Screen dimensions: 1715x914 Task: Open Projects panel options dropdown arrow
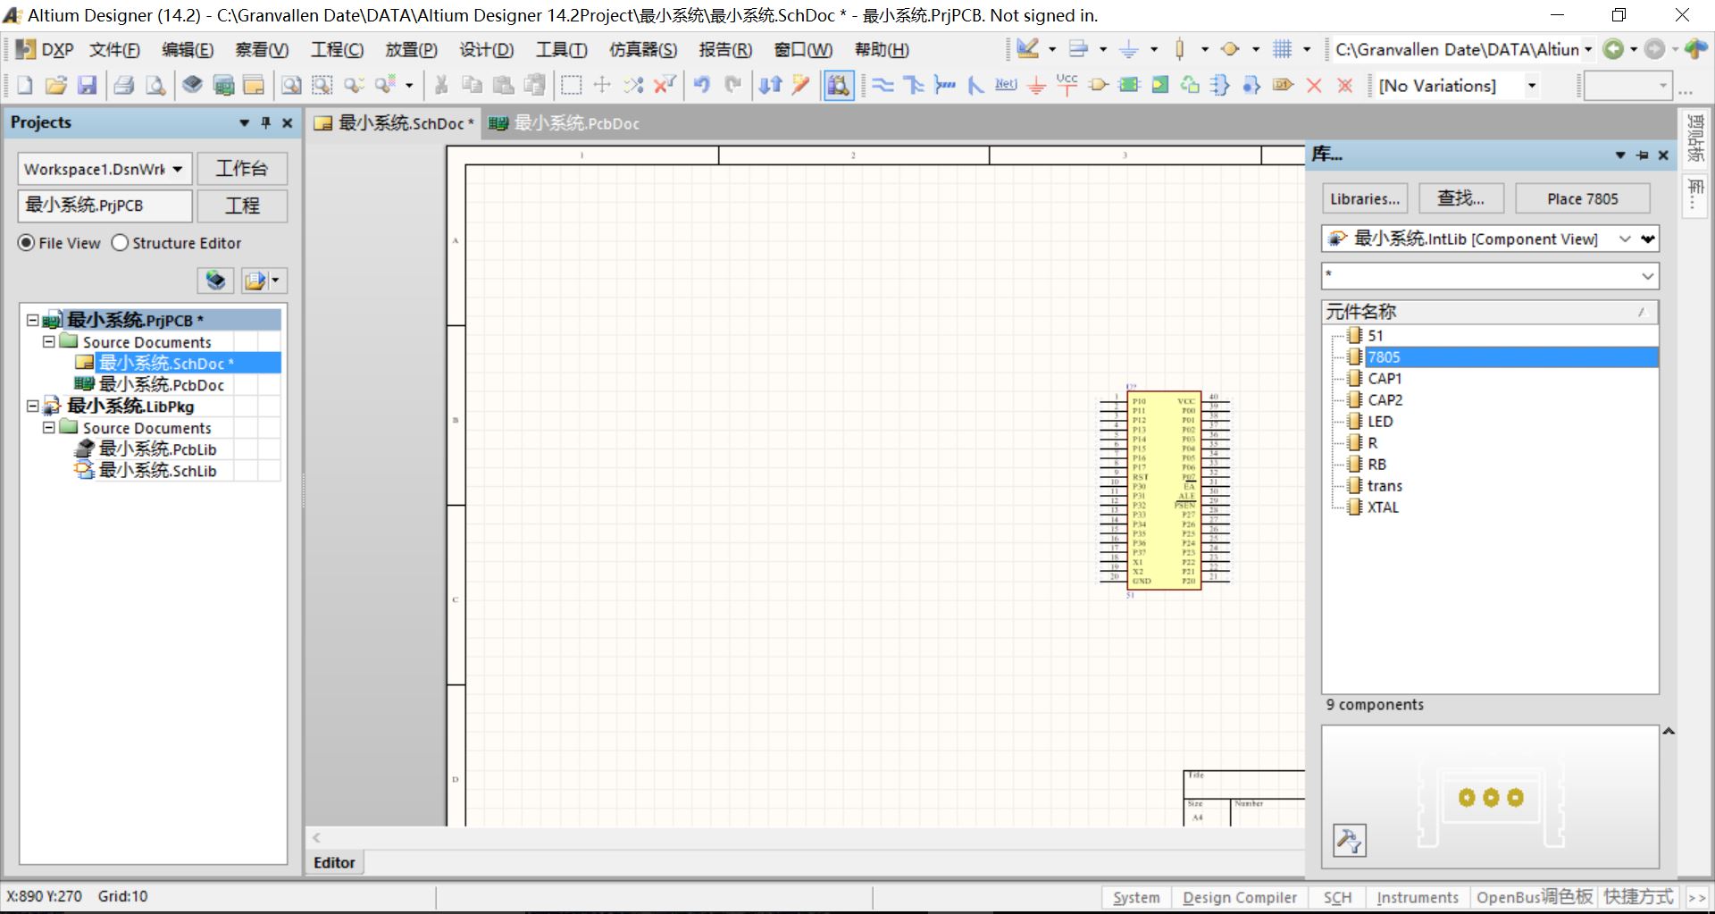pyautogui.click(x=244, y=123)
